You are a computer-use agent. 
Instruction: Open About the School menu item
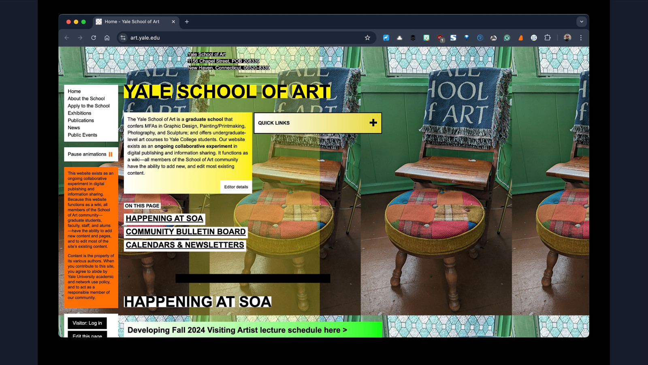coord(86,99)
